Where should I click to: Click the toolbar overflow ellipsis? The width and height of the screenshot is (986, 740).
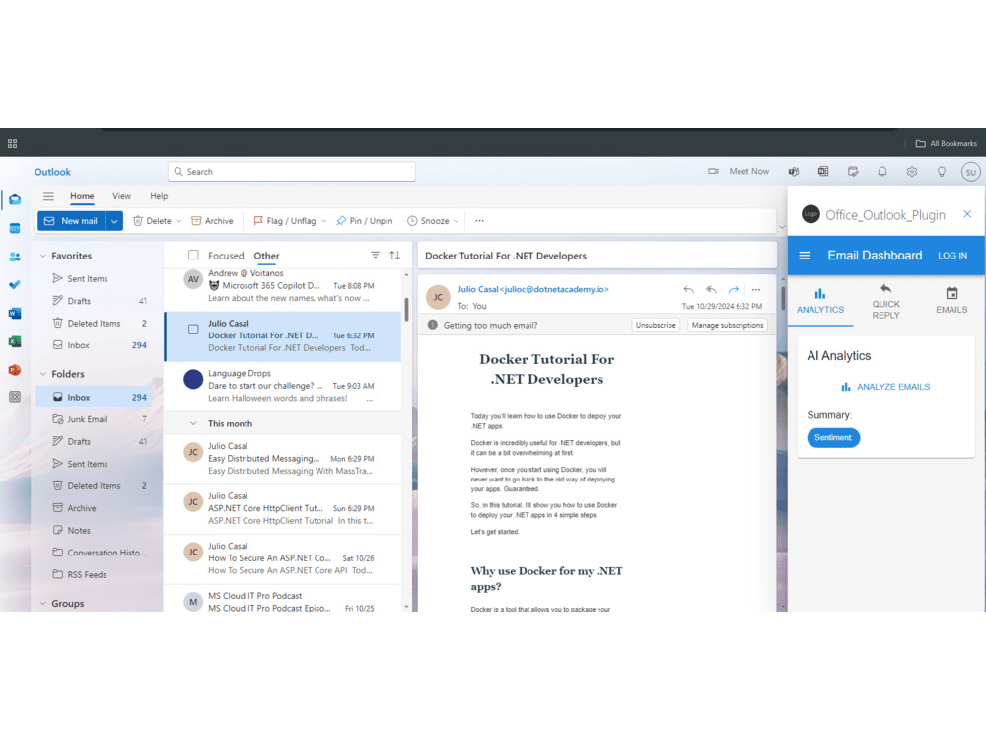point(480,221)
